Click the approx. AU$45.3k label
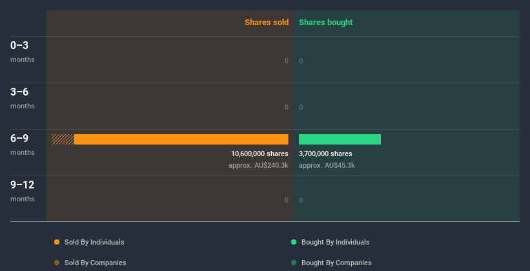Viewport: 530px width, 271px height. [327, 166]
